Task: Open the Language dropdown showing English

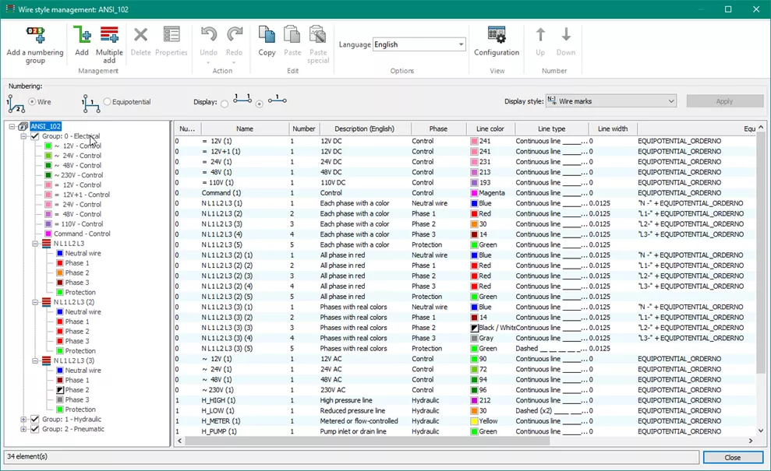Action: point(459,44)
